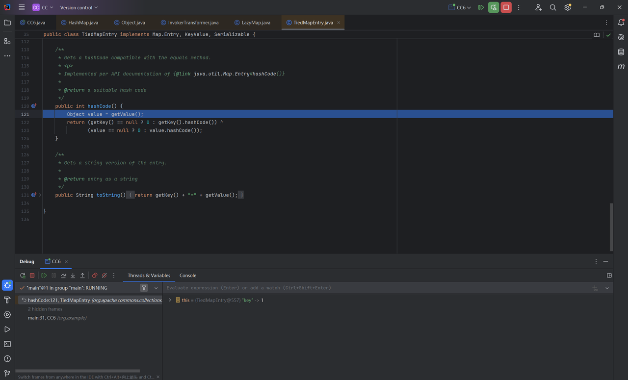
Task: Open the Problems tool window
Action: (7, 358)
